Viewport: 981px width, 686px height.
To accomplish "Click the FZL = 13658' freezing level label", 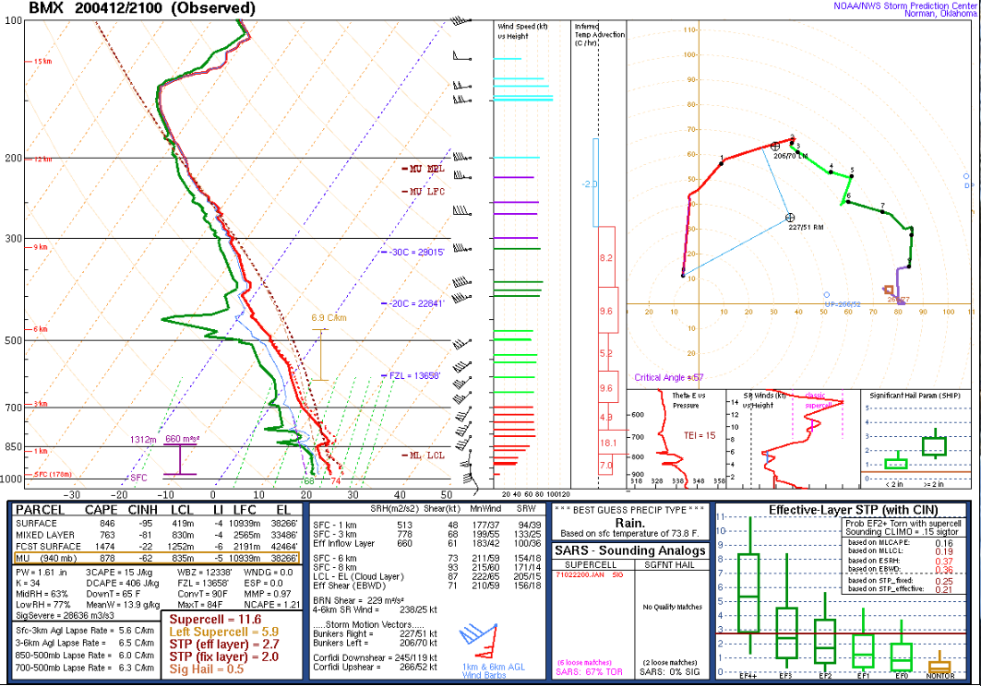I will (x=413, y=376).
